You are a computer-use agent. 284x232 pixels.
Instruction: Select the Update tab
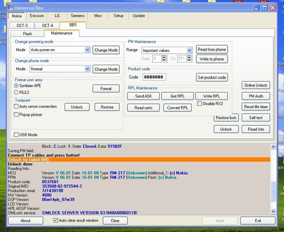[139, 16]
